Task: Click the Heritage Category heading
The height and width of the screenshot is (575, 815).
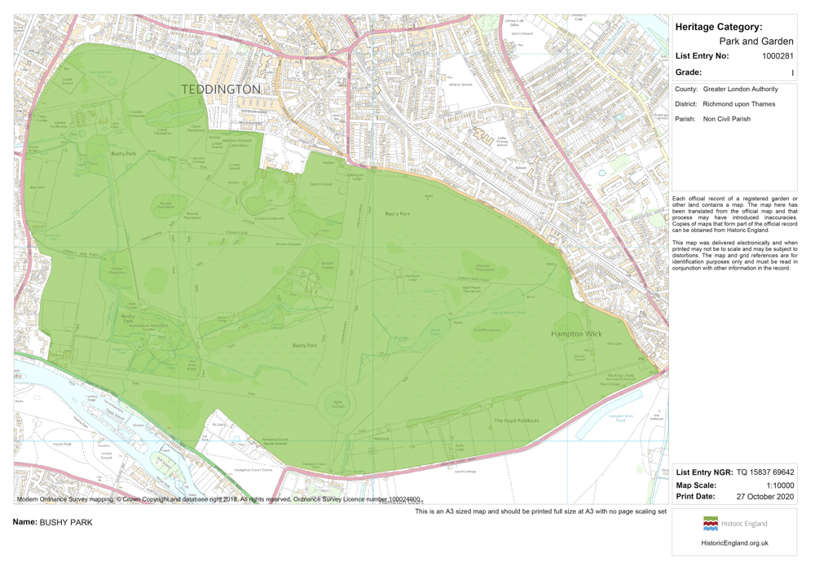Action: [719, 27]
